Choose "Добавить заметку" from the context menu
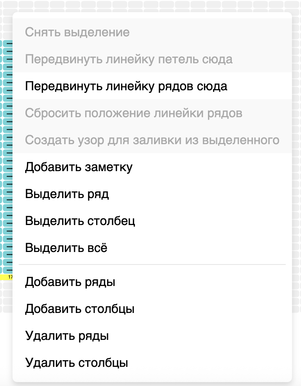 [79, 167]
